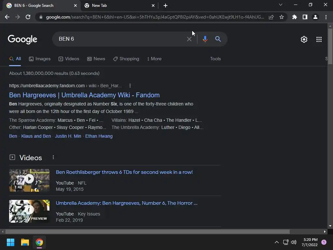
Task: Click the About 1,380,000,000 results text
Action: tap(54, 73)
